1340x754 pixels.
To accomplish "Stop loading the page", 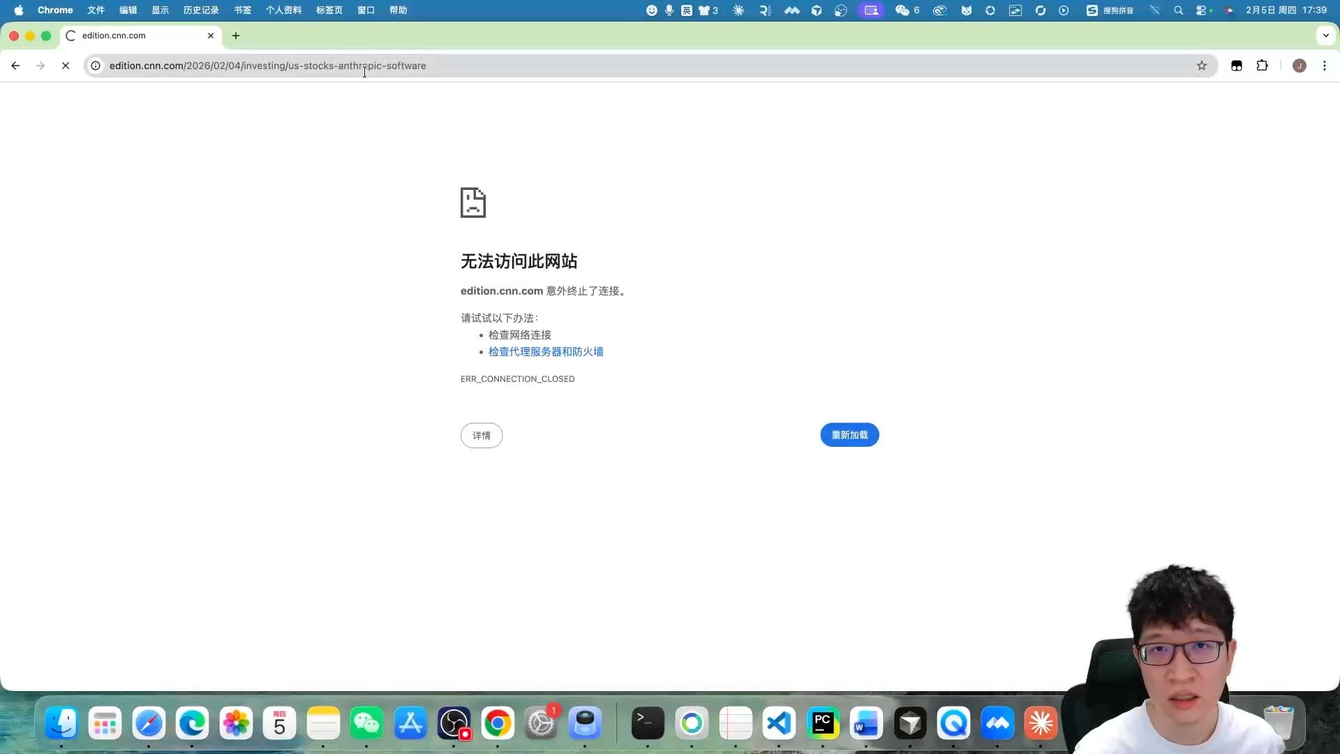I will (66, 66).
